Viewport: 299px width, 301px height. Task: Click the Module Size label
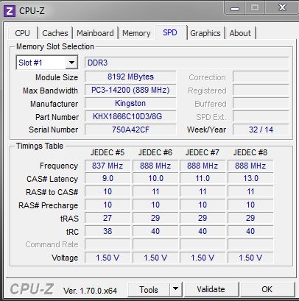pos(57,77)
